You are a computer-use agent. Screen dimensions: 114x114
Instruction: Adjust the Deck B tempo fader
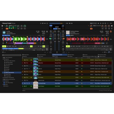[111, 39]
